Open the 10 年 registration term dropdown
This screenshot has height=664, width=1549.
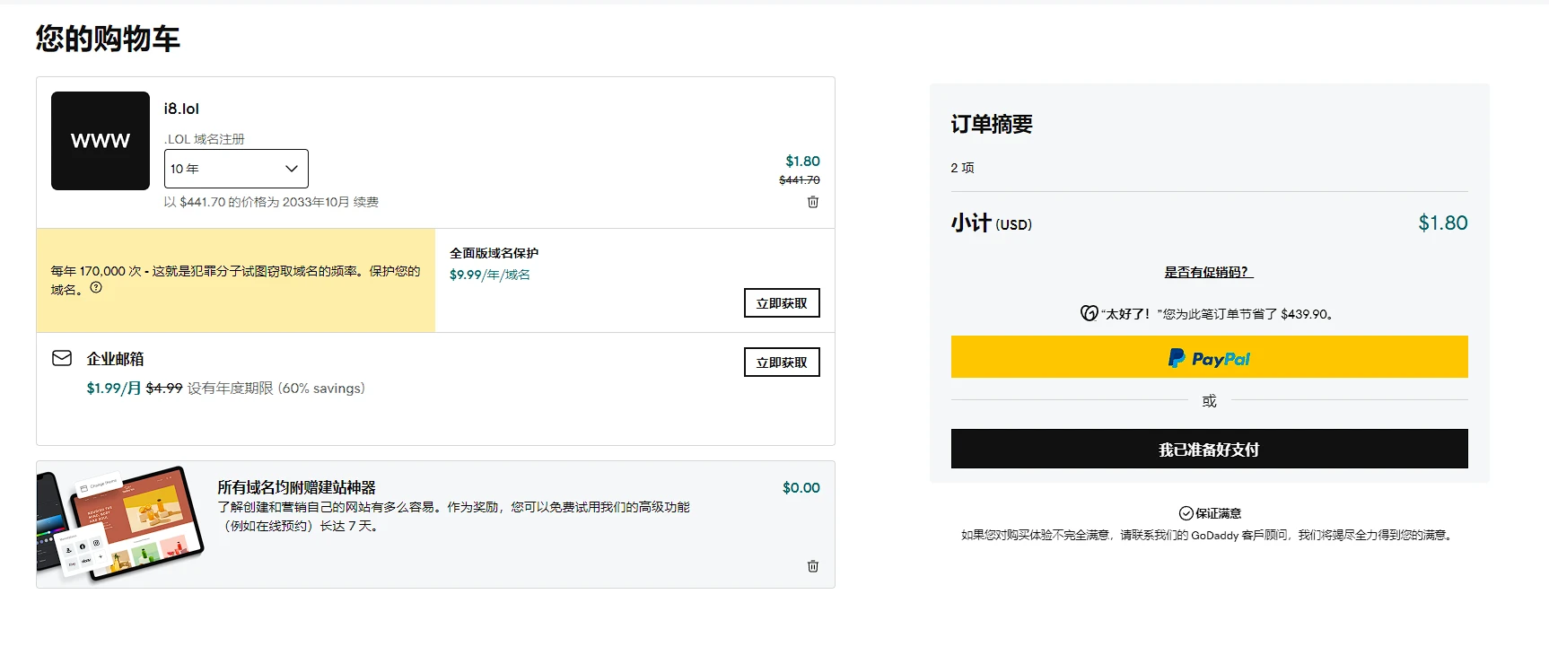pos(236,169)
